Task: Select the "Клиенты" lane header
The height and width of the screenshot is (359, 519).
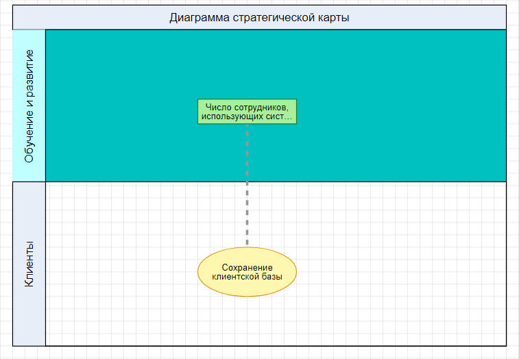Action: point(29,264)
